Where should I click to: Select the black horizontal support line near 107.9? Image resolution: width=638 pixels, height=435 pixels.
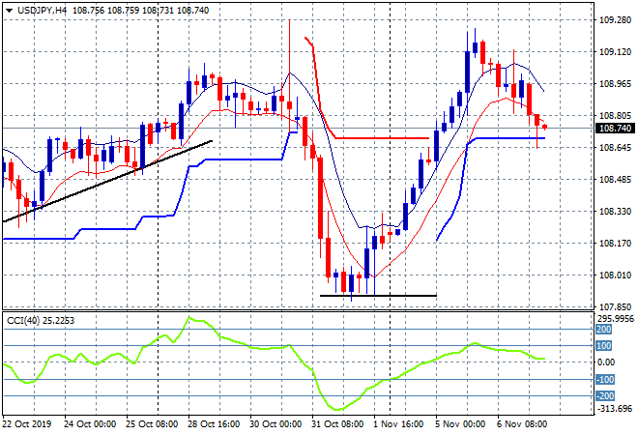point(378,296)
